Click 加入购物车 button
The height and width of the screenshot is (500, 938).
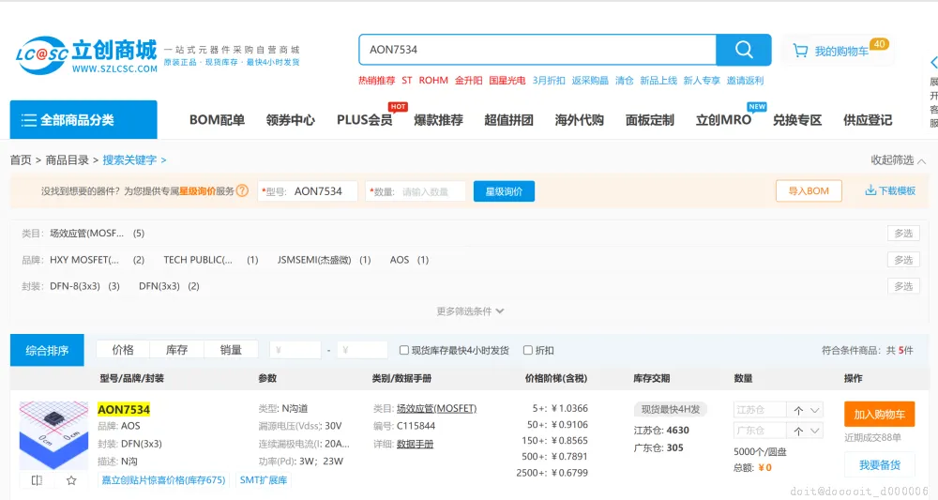(880, 414)
